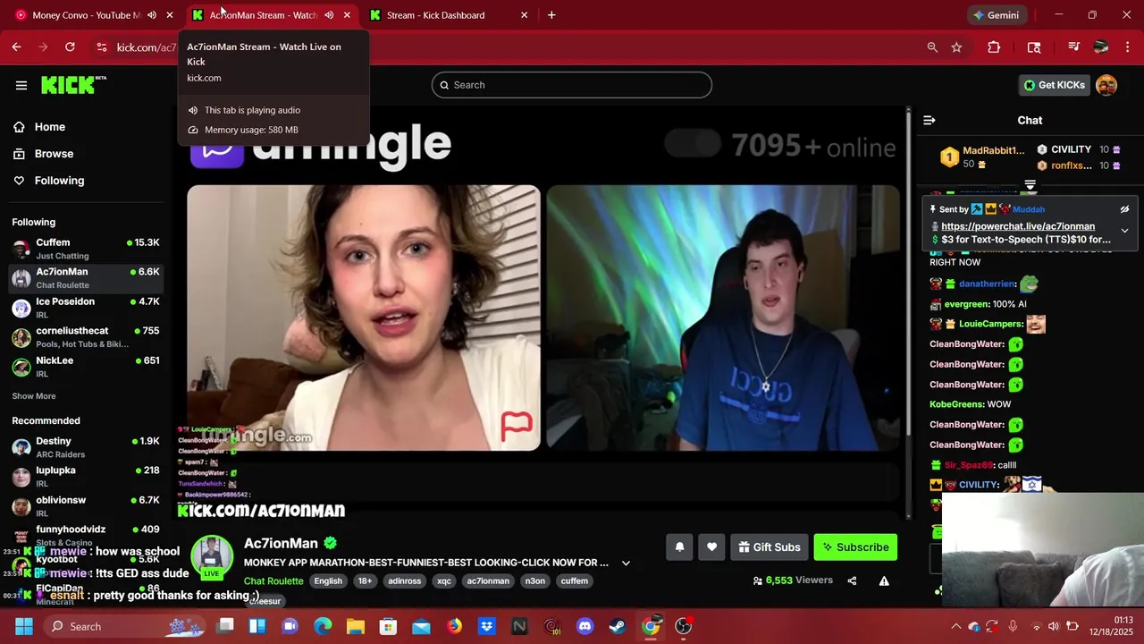Open the Chrome profile avatar in the toolbar
The height and width of the screenshot is (644, 1144).
(x=1101, y=47)
